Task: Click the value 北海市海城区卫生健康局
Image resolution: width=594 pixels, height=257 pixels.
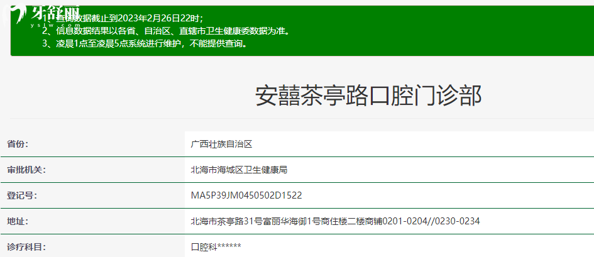Action: (239, 170)
